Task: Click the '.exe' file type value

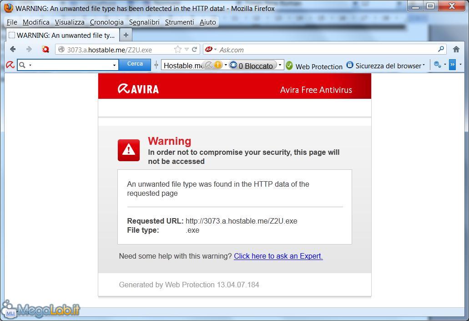Action: coord(192,230)
